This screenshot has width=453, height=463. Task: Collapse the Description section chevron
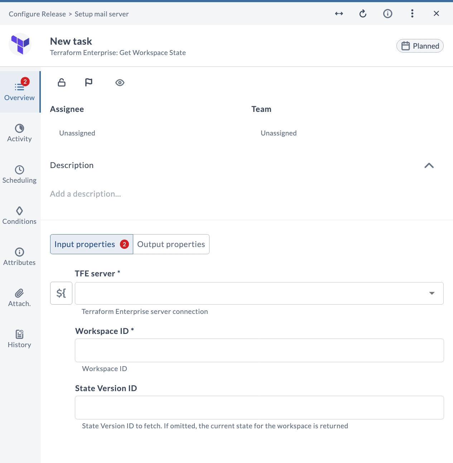coord(429,165)
